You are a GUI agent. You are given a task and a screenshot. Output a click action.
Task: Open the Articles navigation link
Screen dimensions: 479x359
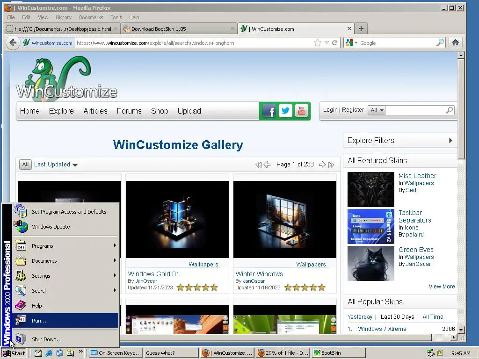[x=95, y=111]
